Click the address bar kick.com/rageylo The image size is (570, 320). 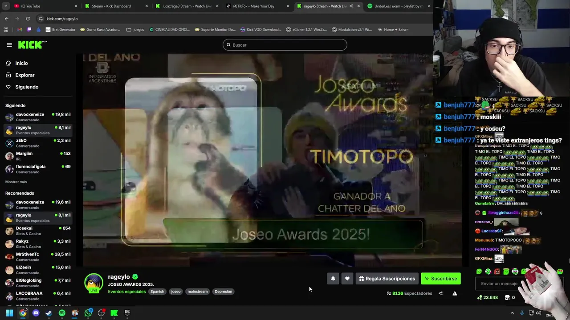tap(62, 19)
